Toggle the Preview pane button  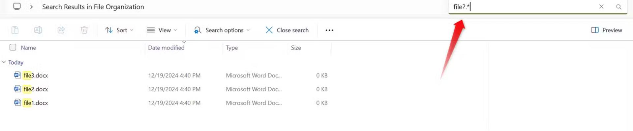click(606, 30)
